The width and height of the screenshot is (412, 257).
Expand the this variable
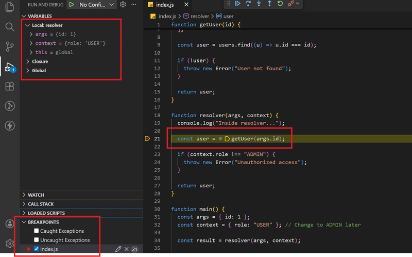(31, 52)
